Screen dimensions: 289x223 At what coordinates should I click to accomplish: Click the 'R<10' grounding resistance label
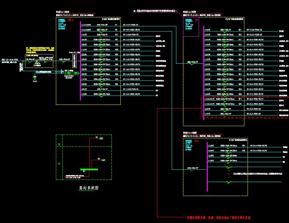pos(35,81)
